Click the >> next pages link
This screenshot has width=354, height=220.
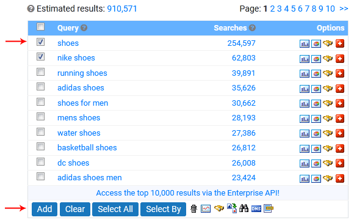[x=344, y=9]
